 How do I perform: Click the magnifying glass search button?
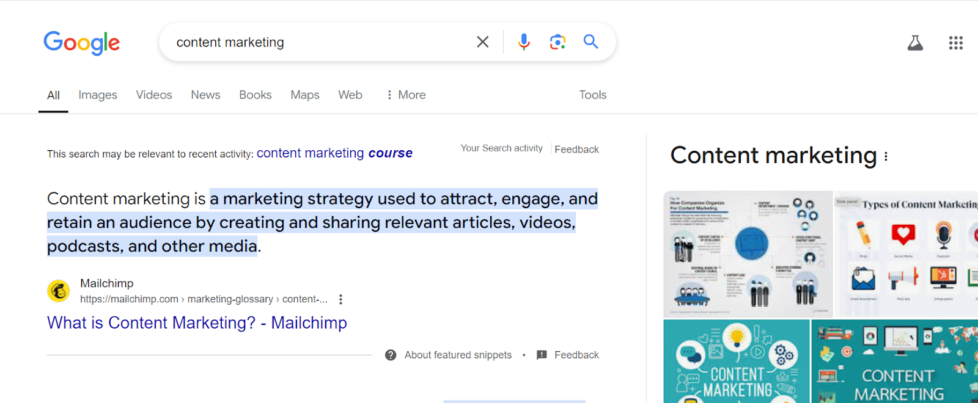click(x=590, y=42)
